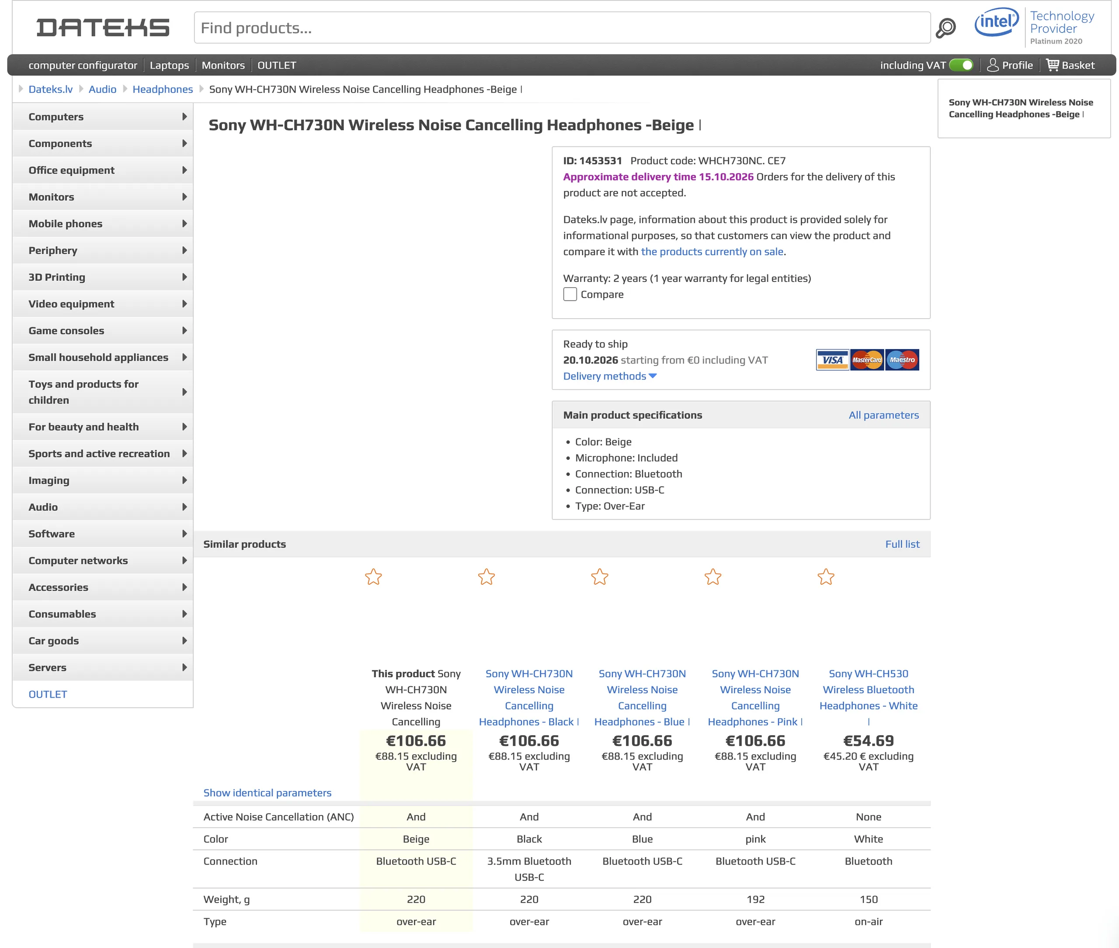Star the Sony WH-CH530 White headphones
1119x948 pixels.
coord(826,576)
